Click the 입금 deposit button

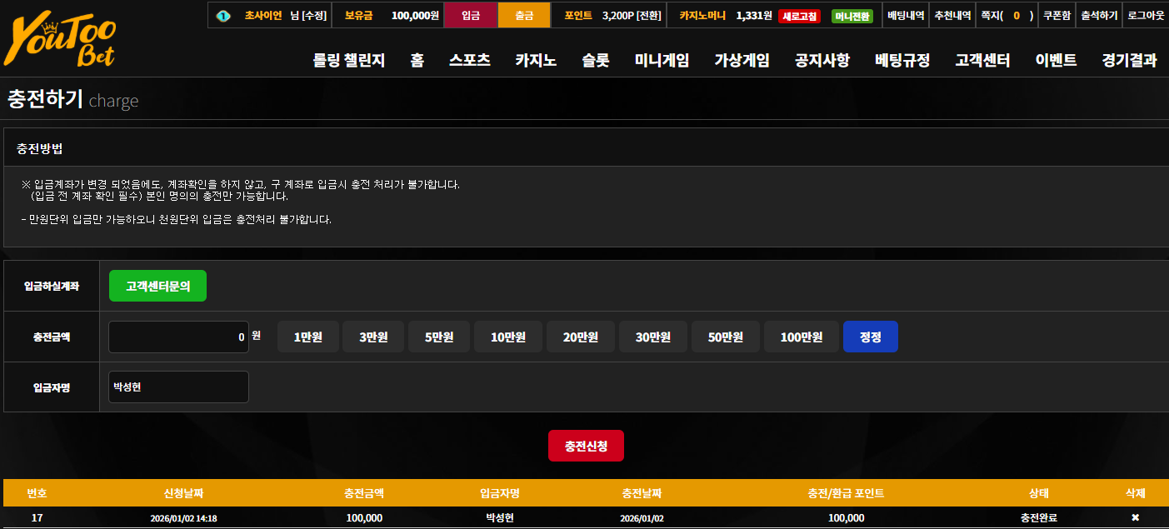(471, 15)
